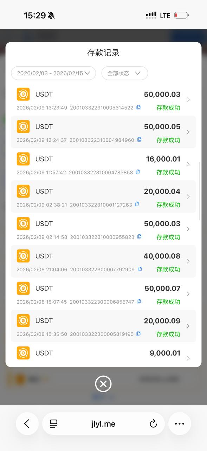This screenshot has width=207, height=451.
Task: Open the browser tabs overview icon
Action: [x=53, y=424]
